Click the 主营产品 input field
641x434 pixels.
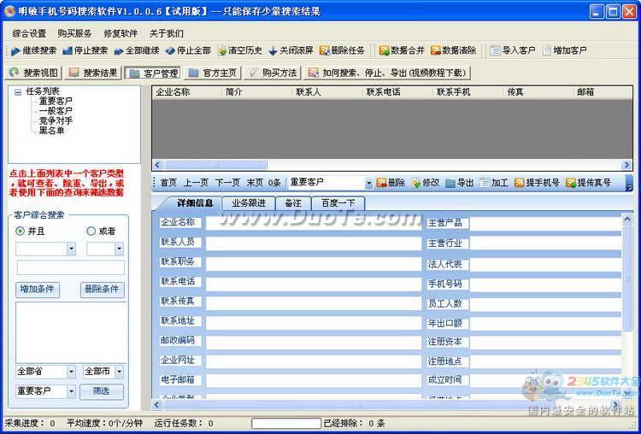(545, 224)
